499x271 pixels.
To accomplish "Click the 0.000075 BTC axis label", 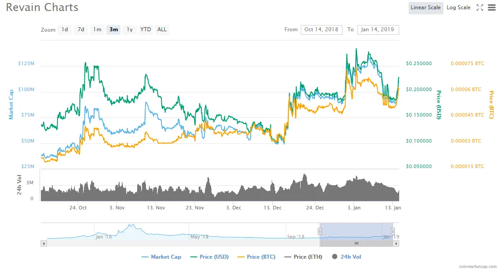I will tap(467, 63).
